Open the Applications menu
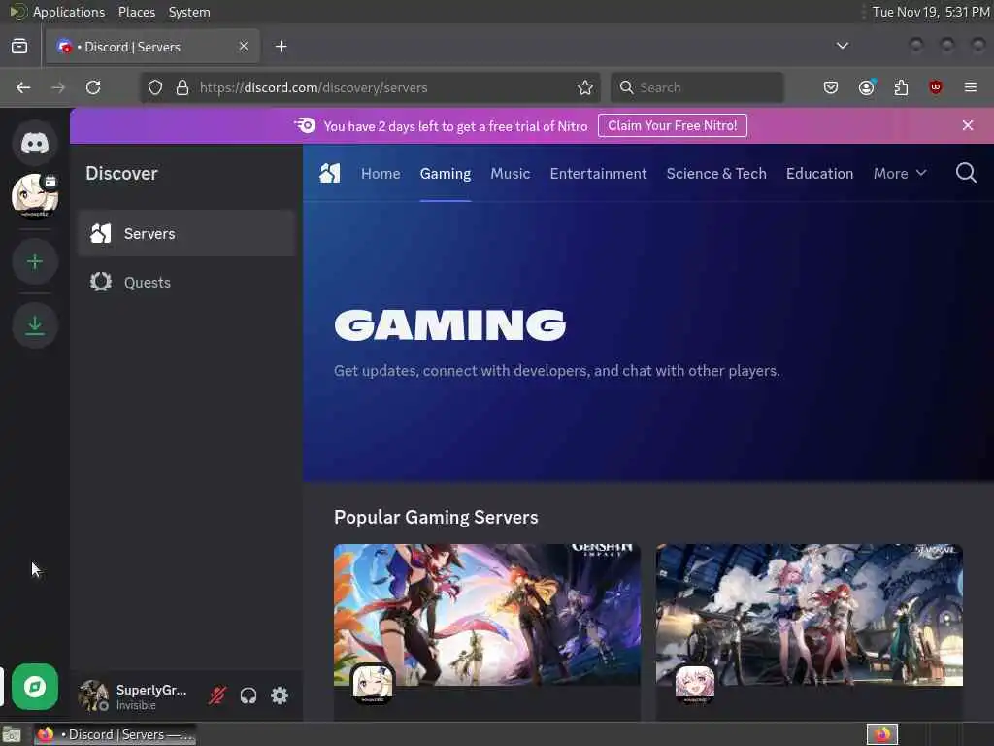Screen dimensions: 994x746 point(69,12)
